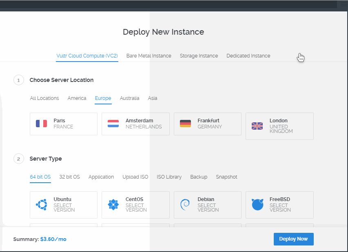
Task: Choose Frankfurt, Germany server location
Action: [x=208, y=124]
